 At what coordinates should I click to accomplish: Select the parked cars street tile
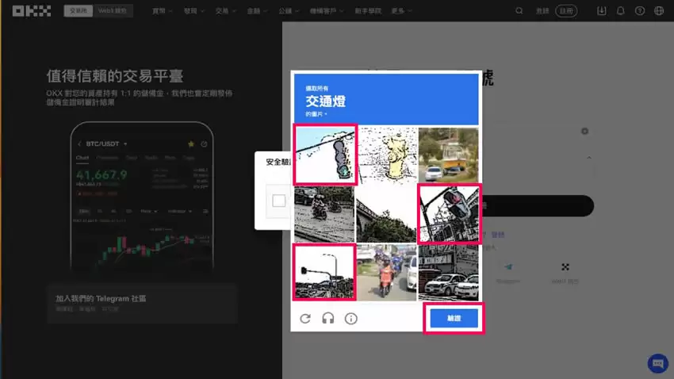click(448, 272)
